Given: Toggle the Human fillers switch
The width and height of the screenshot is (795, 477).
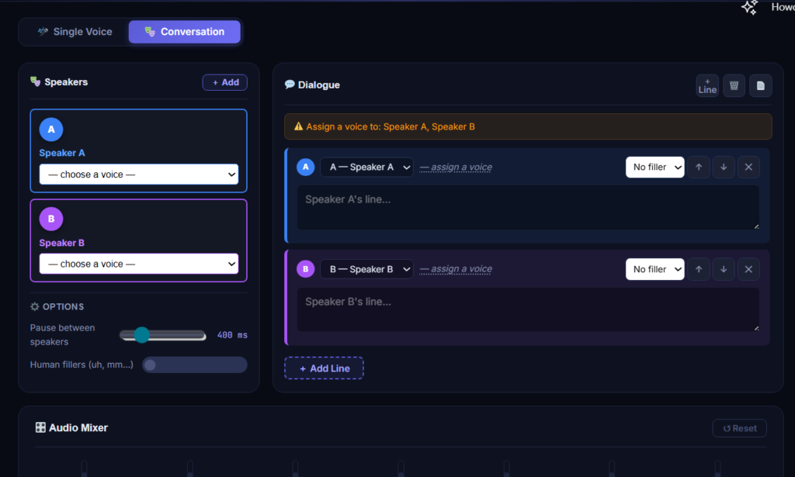Looking at the screenshot, I should coord(195,365).
